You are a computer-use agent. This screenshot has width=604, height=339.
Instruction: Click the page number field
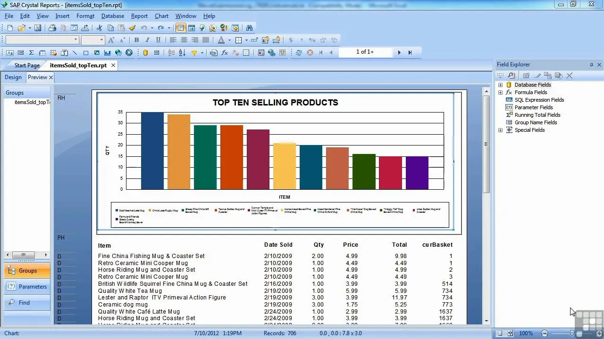[x=365, y=52]
